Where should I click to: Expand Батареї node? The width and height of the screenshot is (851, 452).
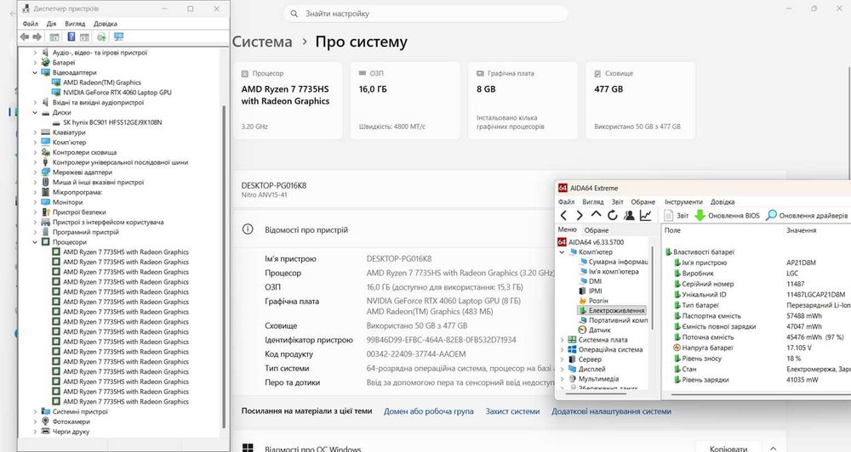pos(35,63)
